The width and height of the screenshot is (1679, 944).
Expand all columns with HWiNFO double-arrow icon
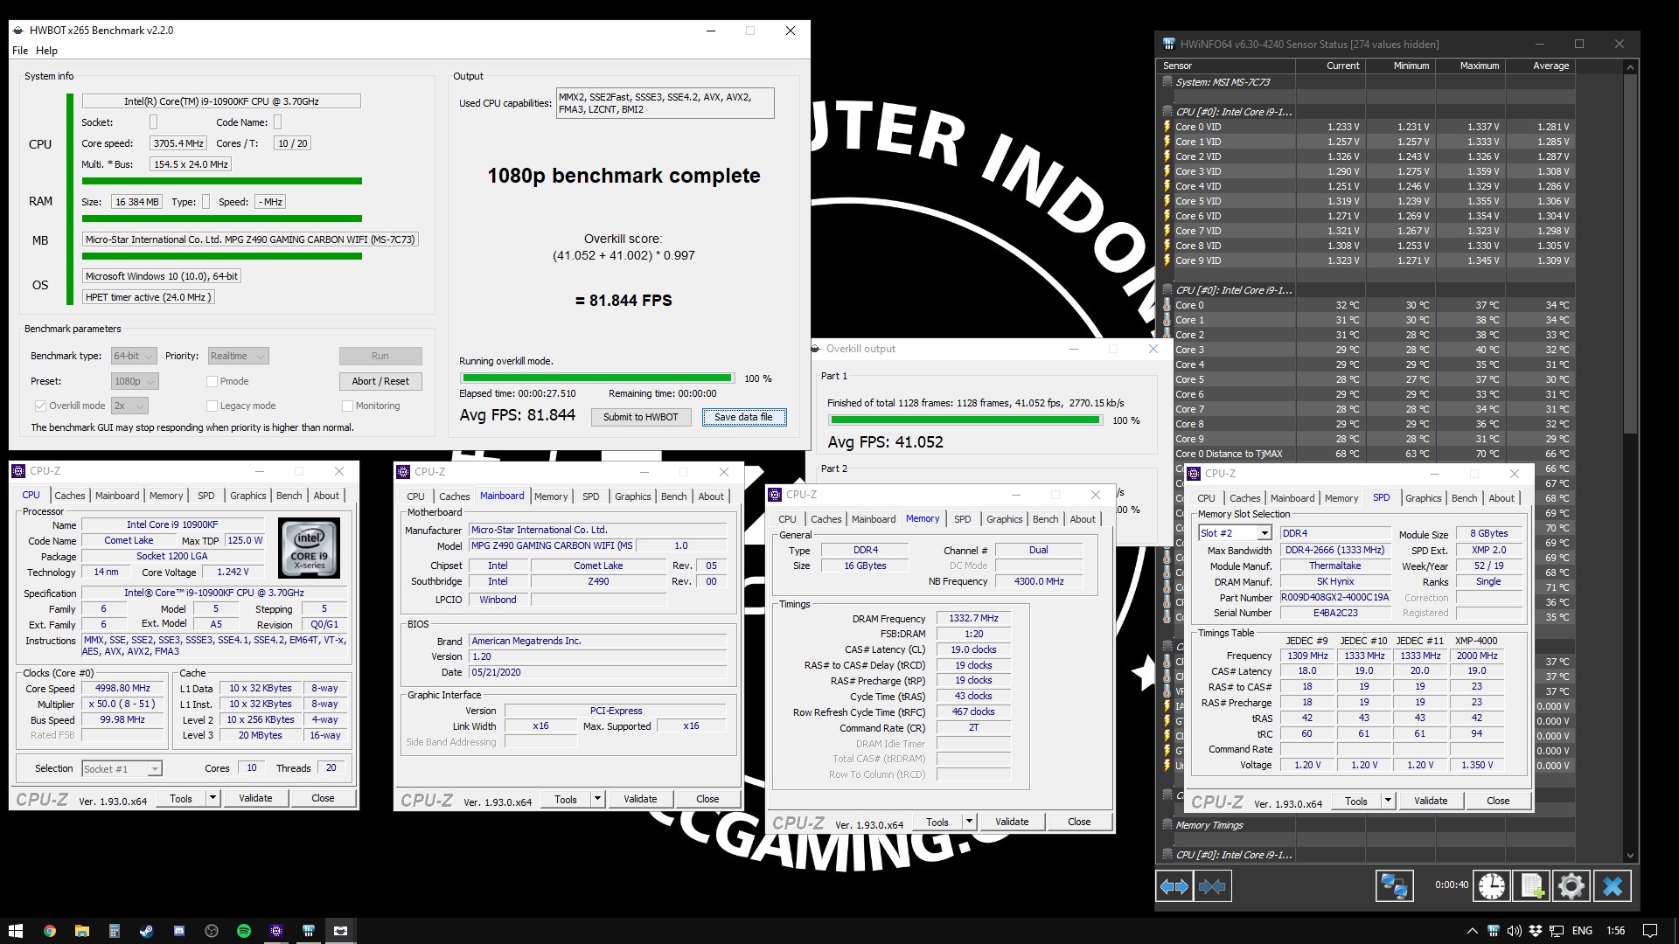click(1174, 886)
